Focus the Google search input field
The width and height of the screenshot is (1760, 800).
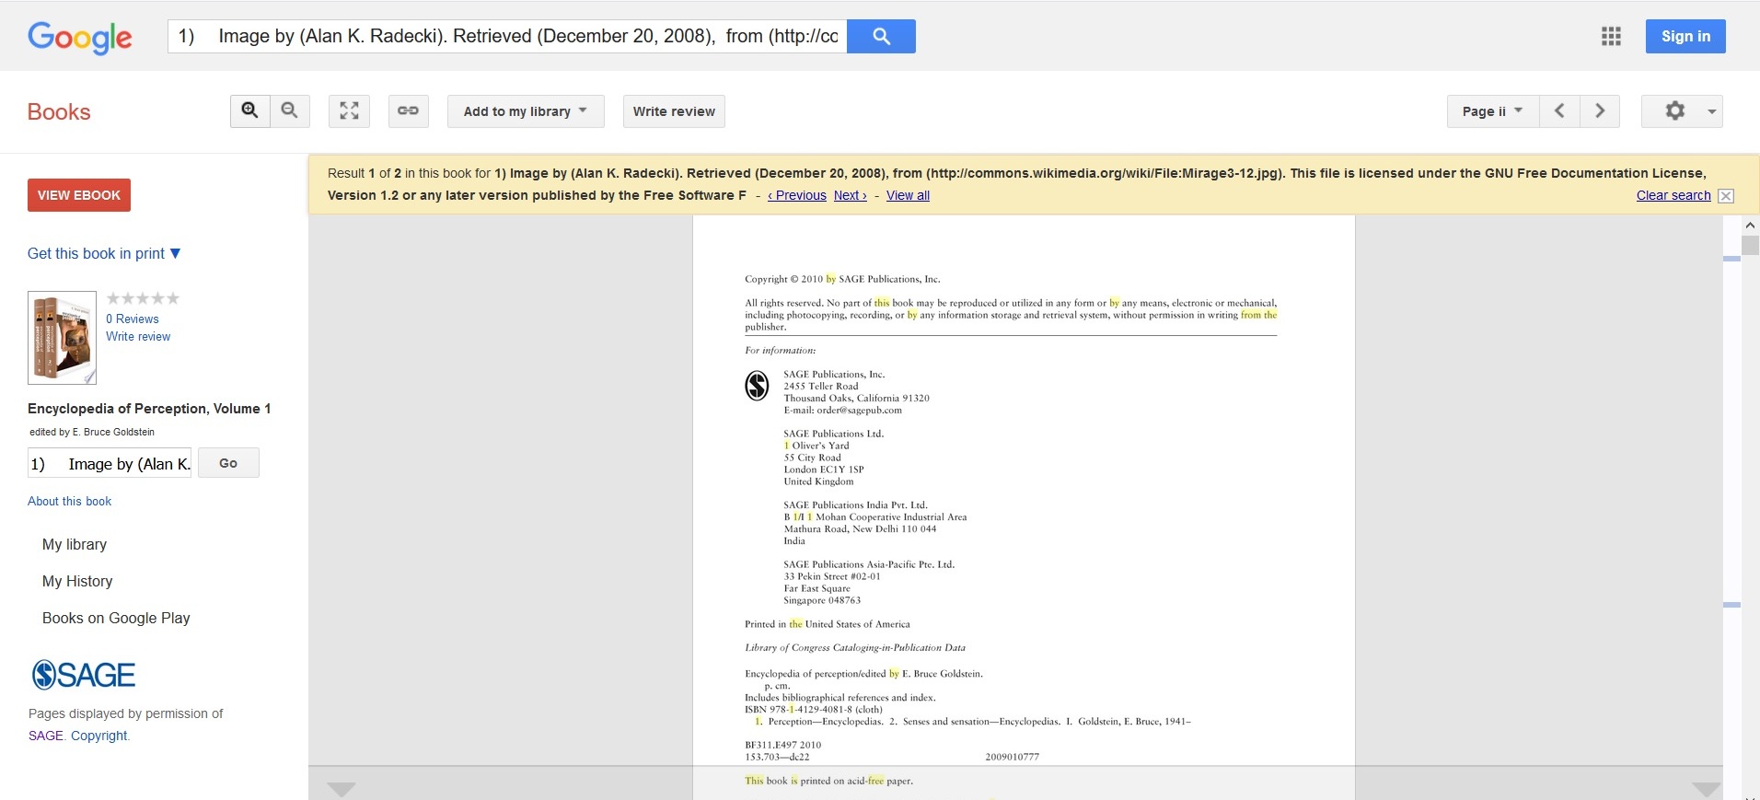pyautogui.click(x=507, y=36)
